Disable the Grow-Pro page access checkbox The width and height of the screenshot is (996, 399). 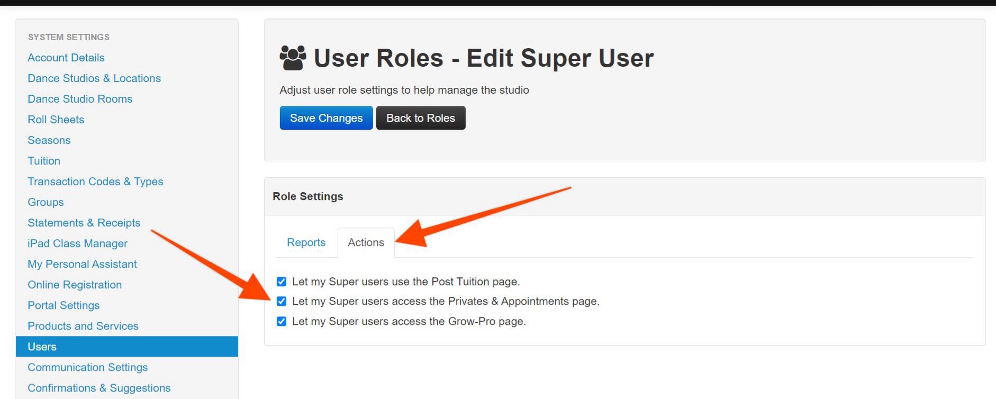282,321
